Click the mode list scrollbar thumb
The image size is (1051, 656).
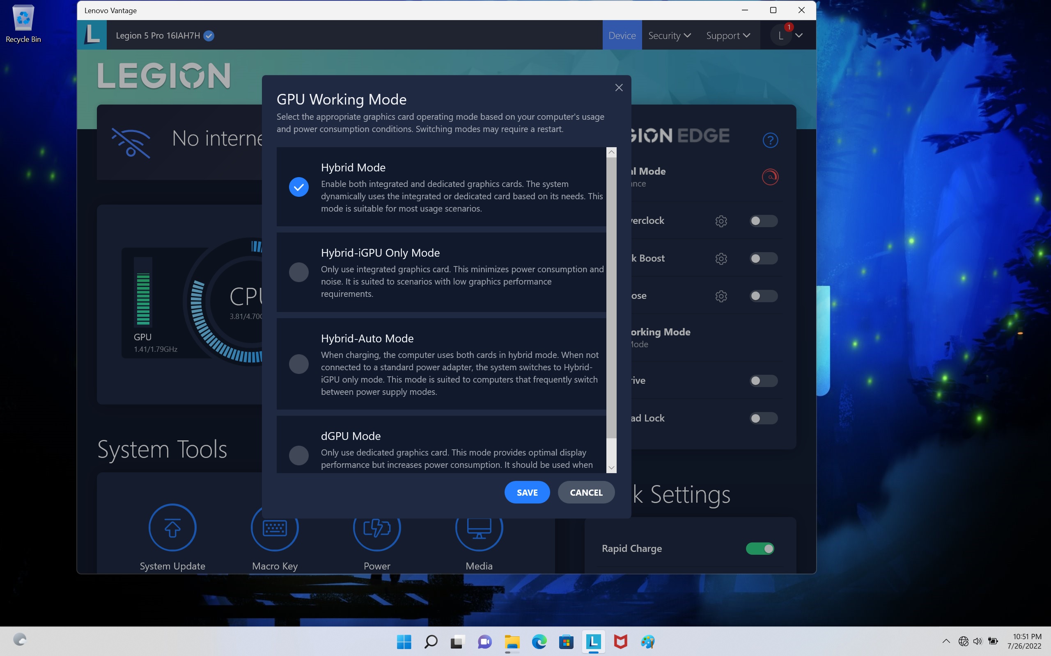tap(611, 298)
